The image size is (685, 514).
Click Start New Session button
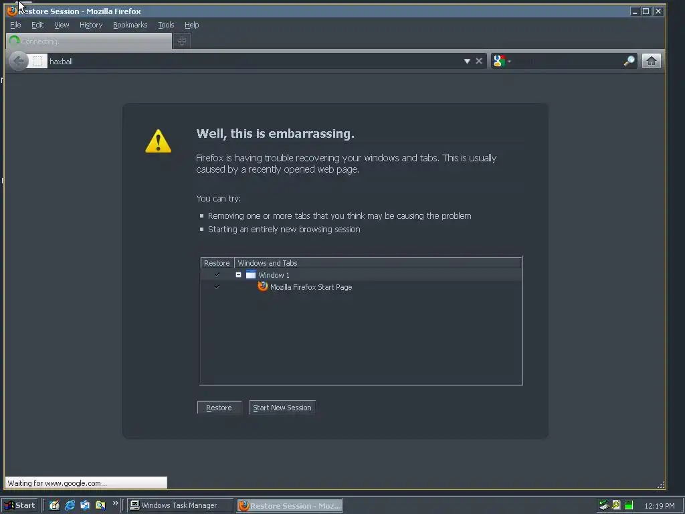(x=282, y=408)
